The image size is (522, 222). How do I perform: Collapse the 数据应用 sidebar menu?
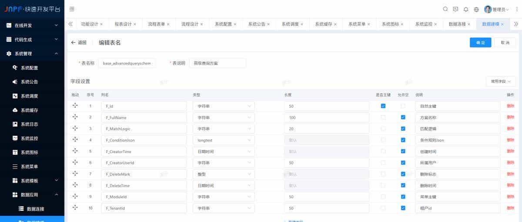(32, 195)
